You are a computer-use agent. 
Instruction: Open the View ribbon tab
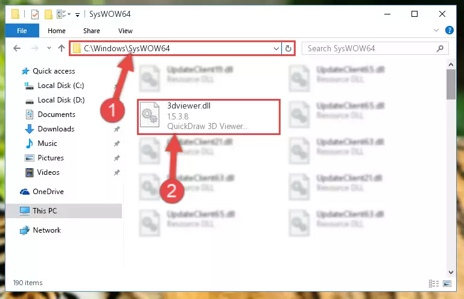point(125,31)
